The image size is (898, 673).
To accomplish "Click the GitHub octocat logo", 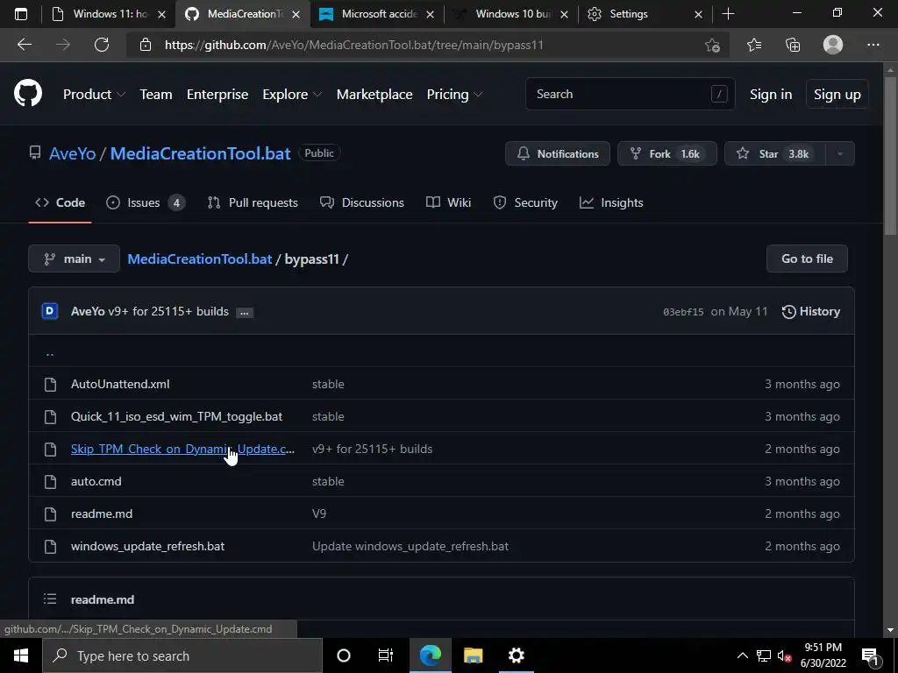I will [x=28, y=94].
